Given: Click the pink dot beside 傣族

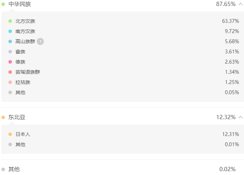Looking at the screenshot, I should pos(10,62).
